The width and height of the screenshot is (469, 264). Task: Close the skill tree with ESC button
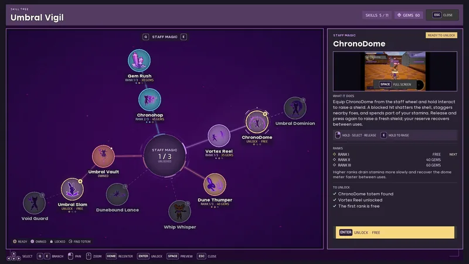coord(443,15)
